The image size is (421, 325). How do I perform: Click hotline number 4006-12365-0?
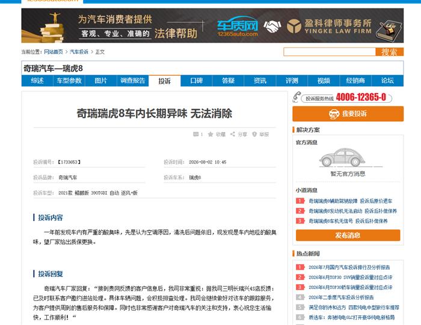click(x=361, y=97)
